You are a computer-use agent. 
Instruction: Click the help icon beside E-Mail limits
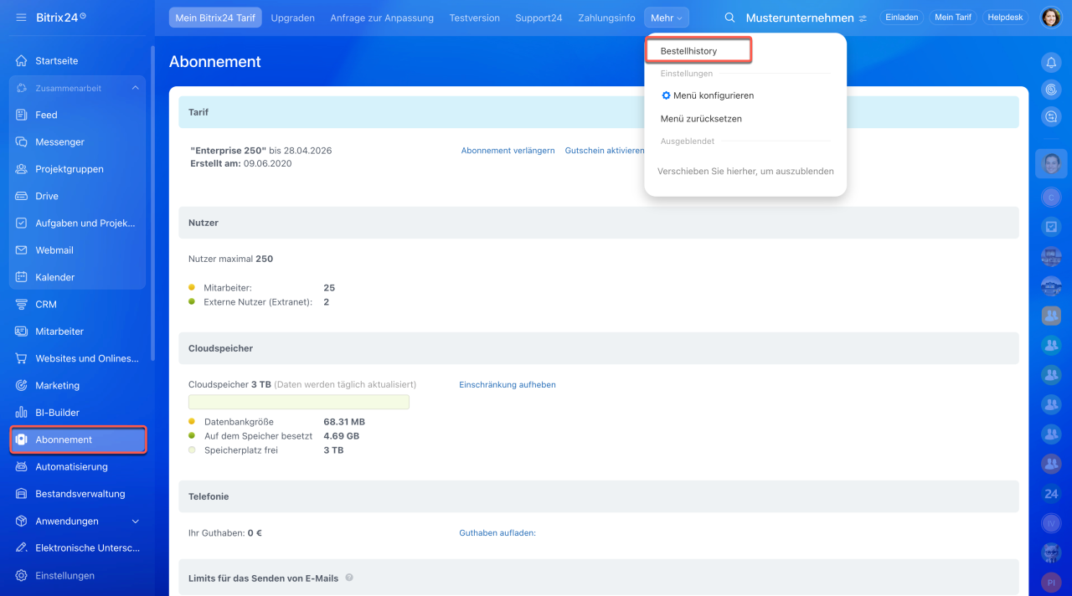point(349,578)
